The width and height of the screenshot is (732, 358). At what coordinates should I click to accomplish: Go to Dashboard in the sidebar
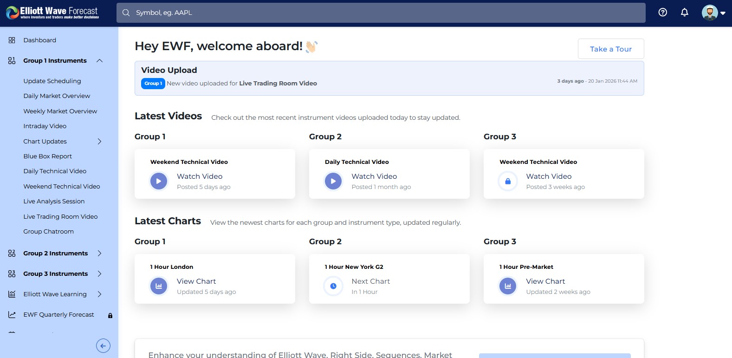pyautogui.click(x=39, y=40)
